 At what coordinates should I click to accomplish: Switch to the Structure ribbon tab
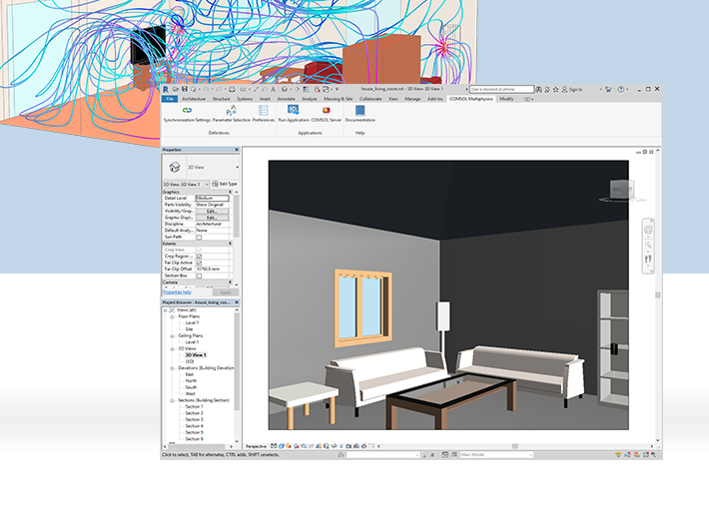click(221, 99)
